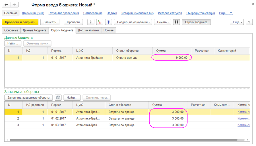
Task: Click the Дт/Кт postings icon
Action: [100, 22]
